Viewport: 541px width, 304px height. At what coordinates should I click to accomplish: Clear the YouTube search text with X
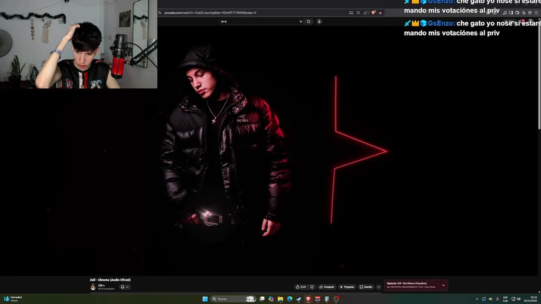(x=301, y=21)
